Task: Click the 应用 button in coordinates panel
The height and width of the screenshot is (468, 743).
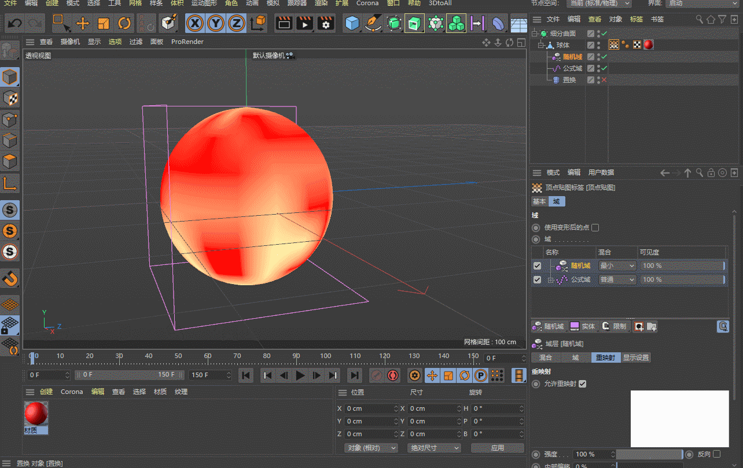Action: [x=497, y=448]
